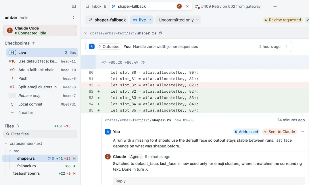Select fallback.rs in the file tree

click(x=26, y=166)
